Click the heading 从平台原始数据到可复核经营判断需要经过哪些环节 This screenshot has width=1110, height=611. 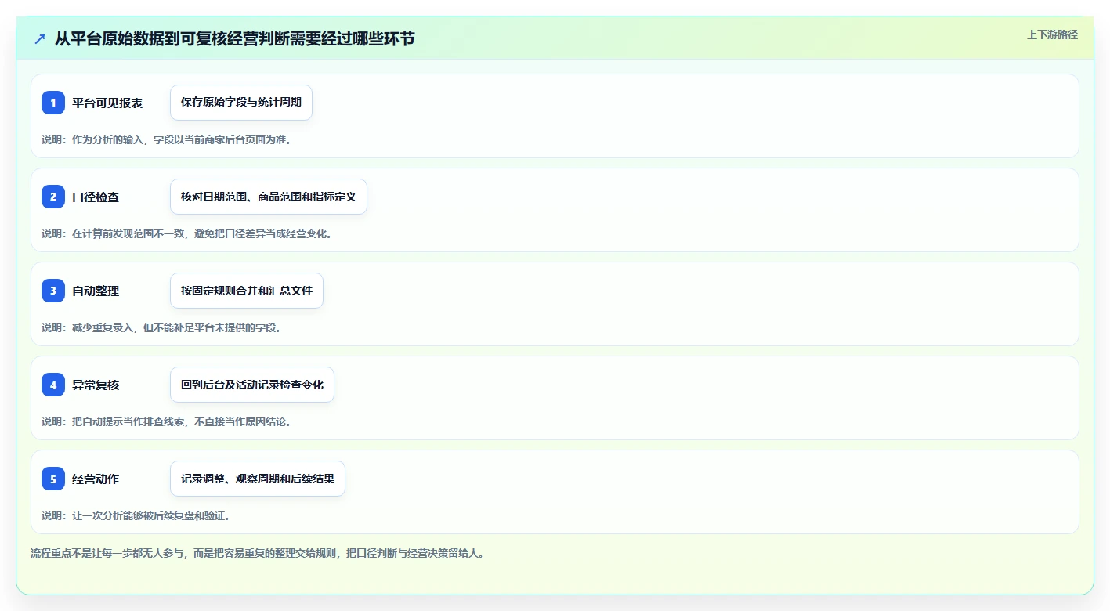point(234,38)
